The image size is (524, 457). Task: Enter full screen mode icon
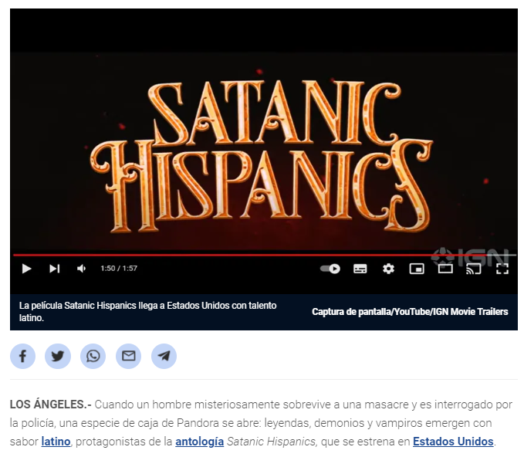click(x=502, y=269)
